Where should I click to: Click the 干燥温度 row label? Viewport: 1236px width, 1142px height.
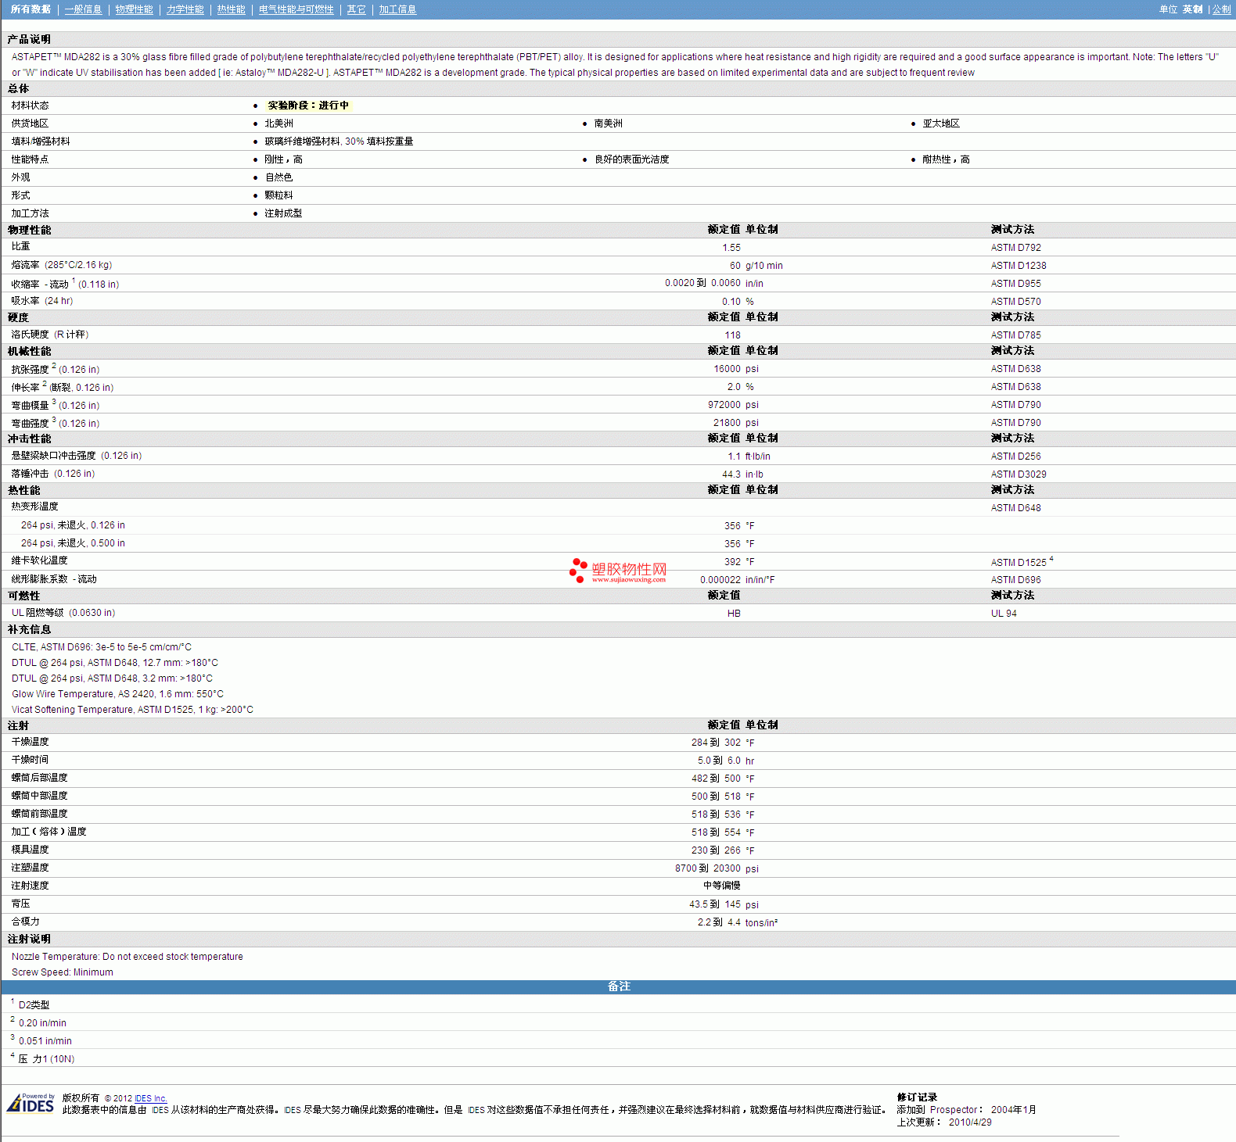30,742
